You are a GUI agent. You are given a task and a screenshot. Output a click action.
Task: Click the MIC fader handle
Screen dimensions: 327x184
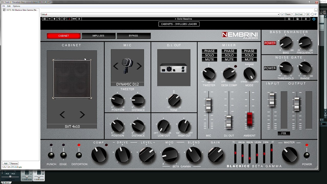point(209,105)
